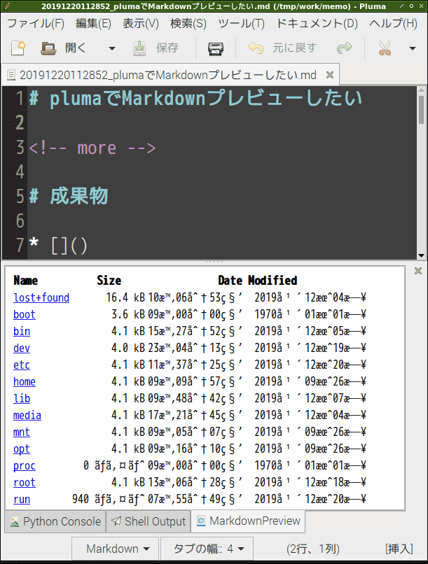
Task: Click the 'plumaでMarkdownプレビューしたい' heading text
Action: (205, 98)
